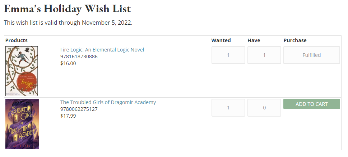The image size is (348, 157).
Task: Select the Wanted quantity field for Fire Logic
Action: (x=228, y=55)
